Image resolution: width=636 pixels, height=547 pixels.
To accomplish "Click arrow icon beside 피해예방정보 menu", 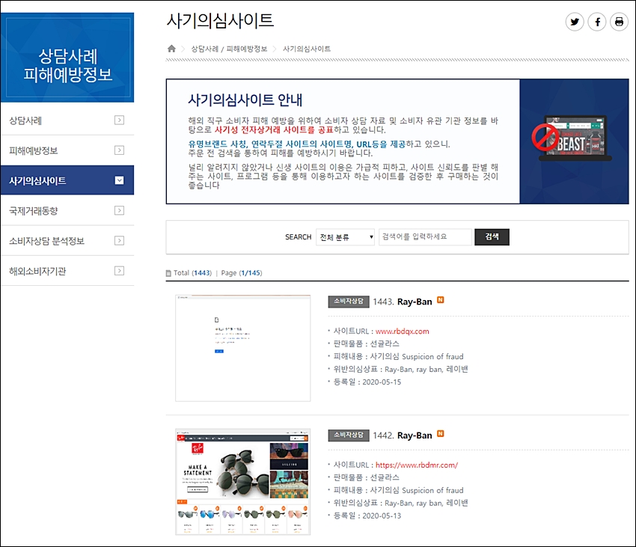I will (x=119, y=150).
